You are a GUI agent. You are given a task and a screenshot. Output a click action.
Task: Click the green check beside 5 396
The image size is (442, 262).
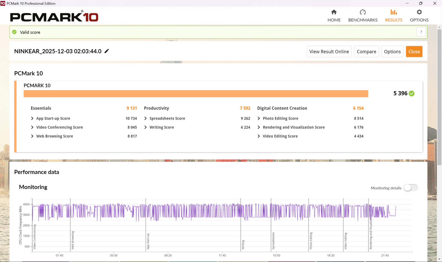[x=412, y=94]
